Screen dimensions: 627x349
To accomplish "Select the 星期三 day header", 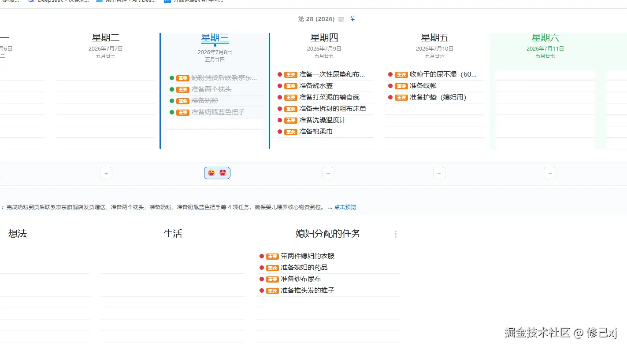I will 215,38.
